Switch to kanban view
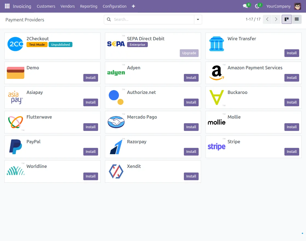 pos(286,19)
